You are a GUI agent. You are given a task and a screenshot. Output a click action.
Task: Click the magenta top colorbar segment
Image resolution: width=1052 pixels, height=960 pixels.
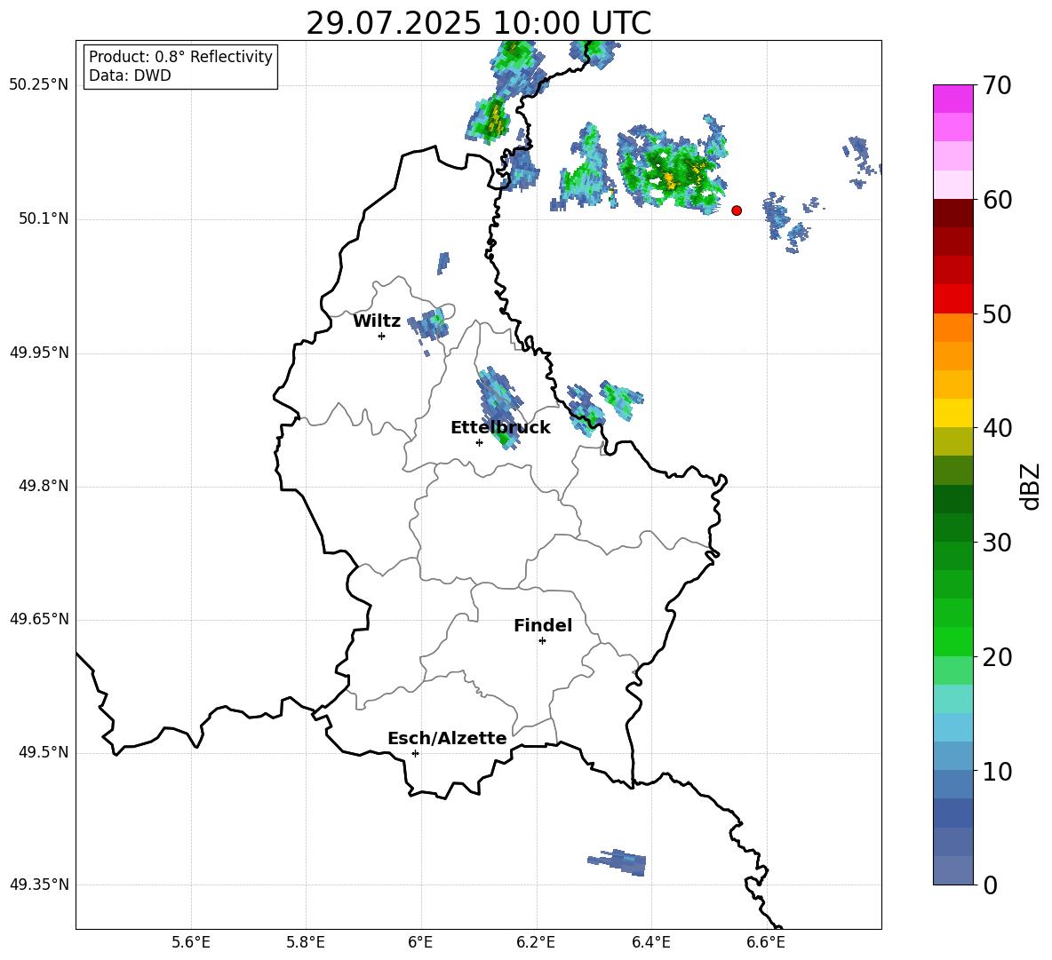[952, 99]
